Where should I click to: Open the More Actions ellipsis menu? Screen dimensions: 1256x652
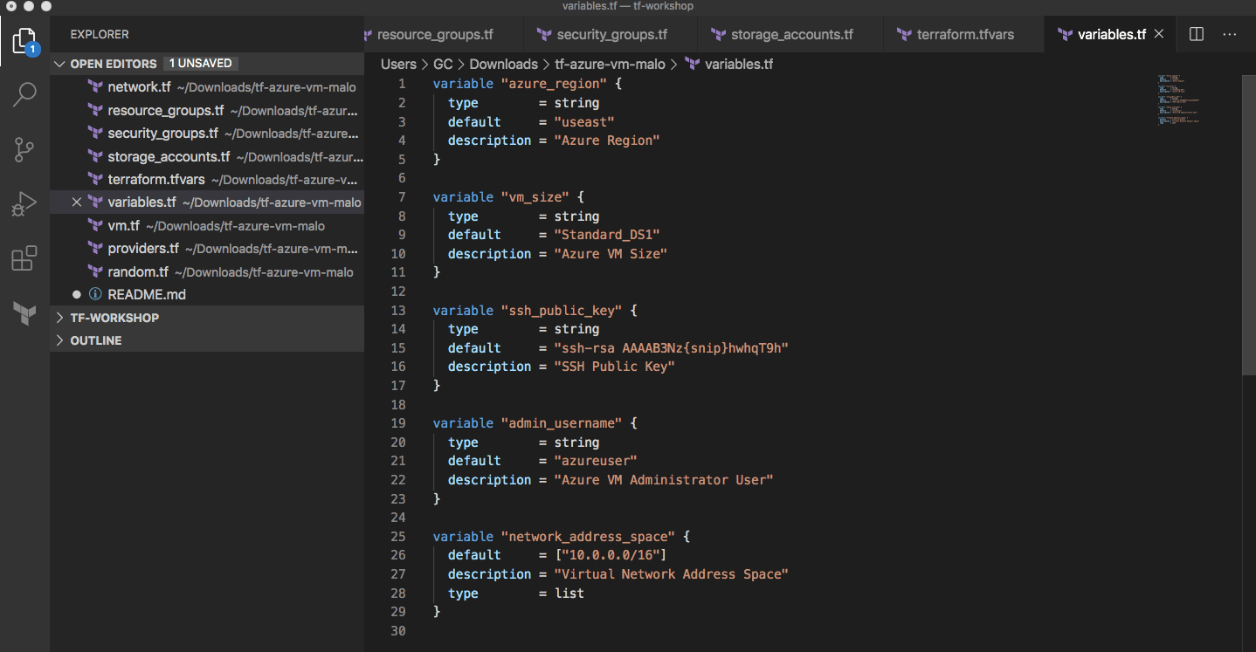point(1229,33)
